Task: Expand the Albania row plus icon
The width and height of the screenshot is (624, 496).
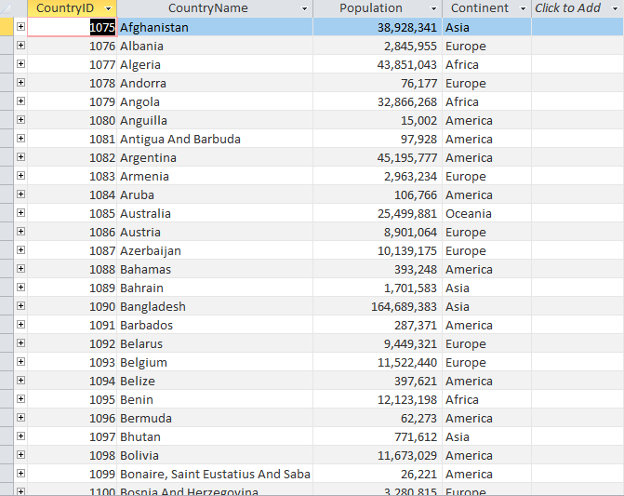Action: tap(20, 46)
